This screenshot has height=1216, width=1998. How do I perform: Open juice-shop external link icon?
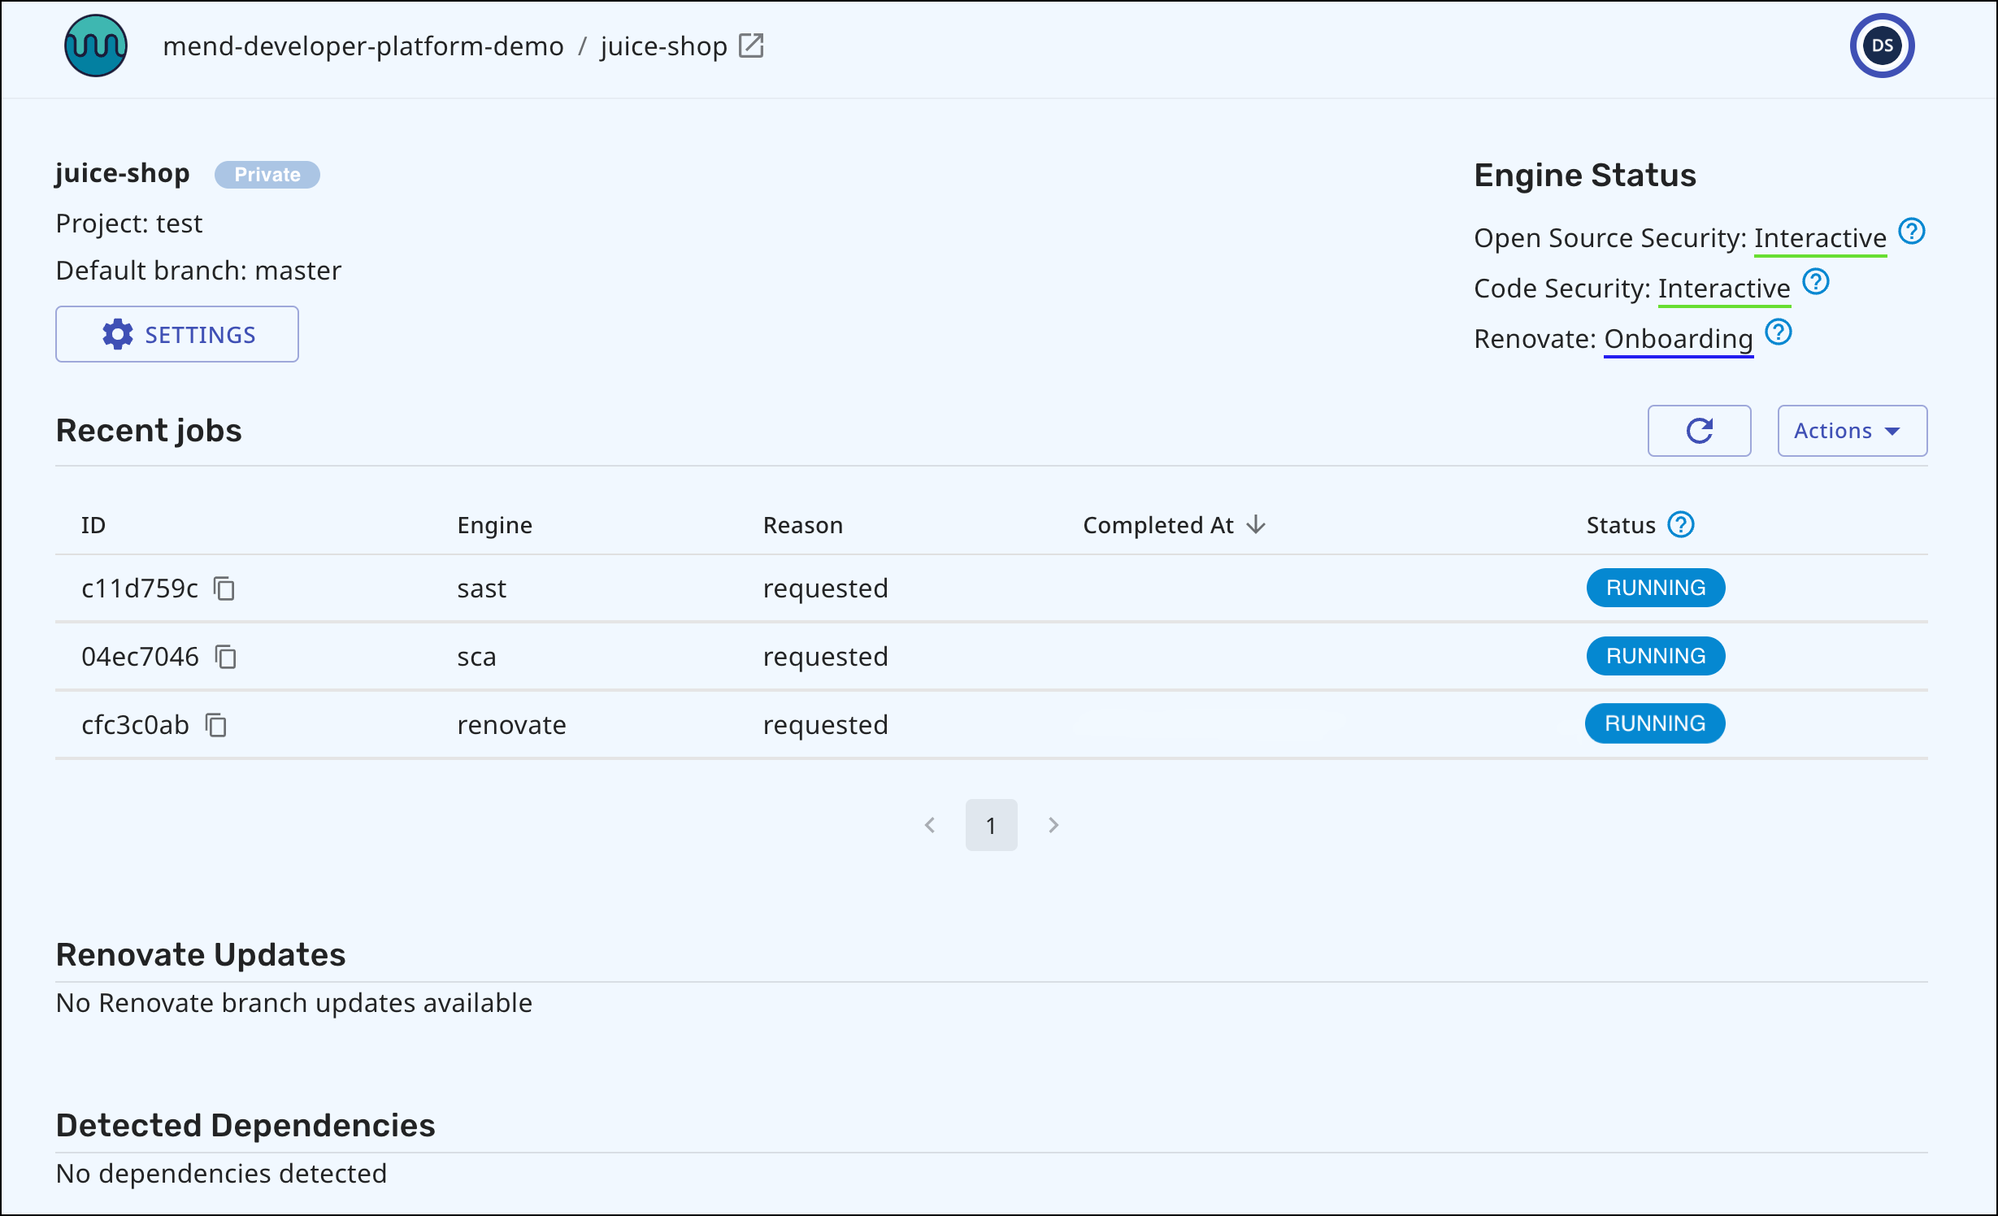tap(751, 46)
